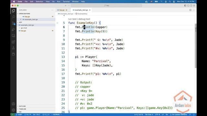Click UTF-8 encoding in status bar

tap(158, 115)
